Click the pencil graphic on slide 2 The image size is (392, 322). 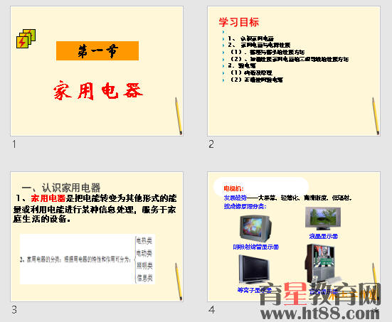tap(376, 116)
